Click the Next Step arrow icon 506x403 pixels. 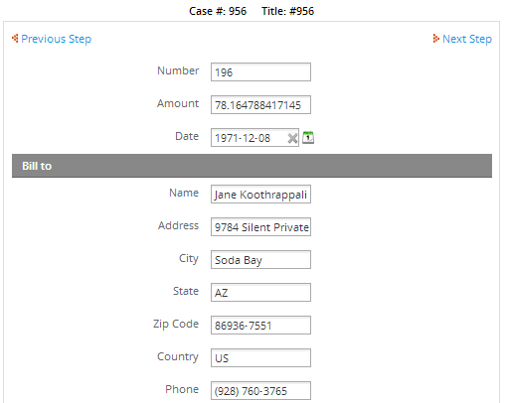tap(436, 39)
